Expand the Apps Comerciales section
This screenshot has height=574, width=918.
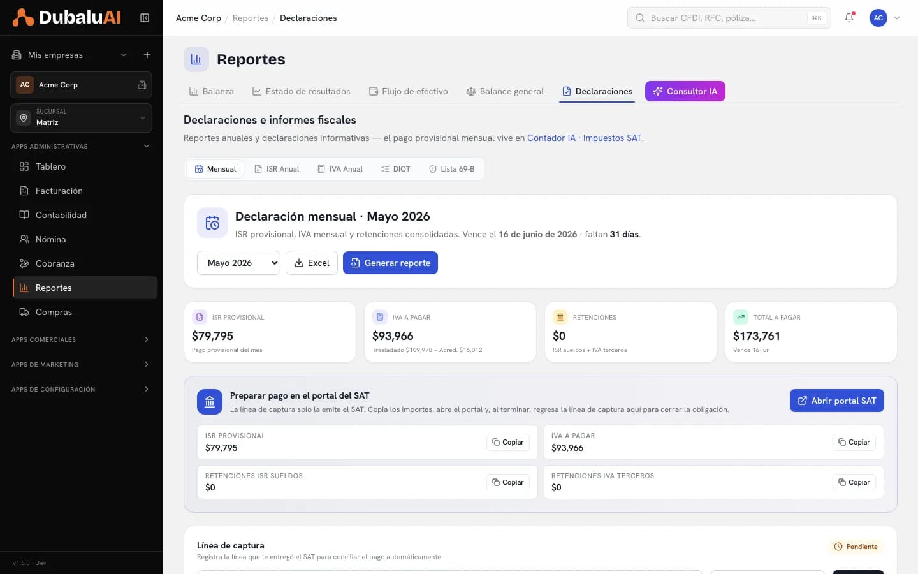(81, 339)
